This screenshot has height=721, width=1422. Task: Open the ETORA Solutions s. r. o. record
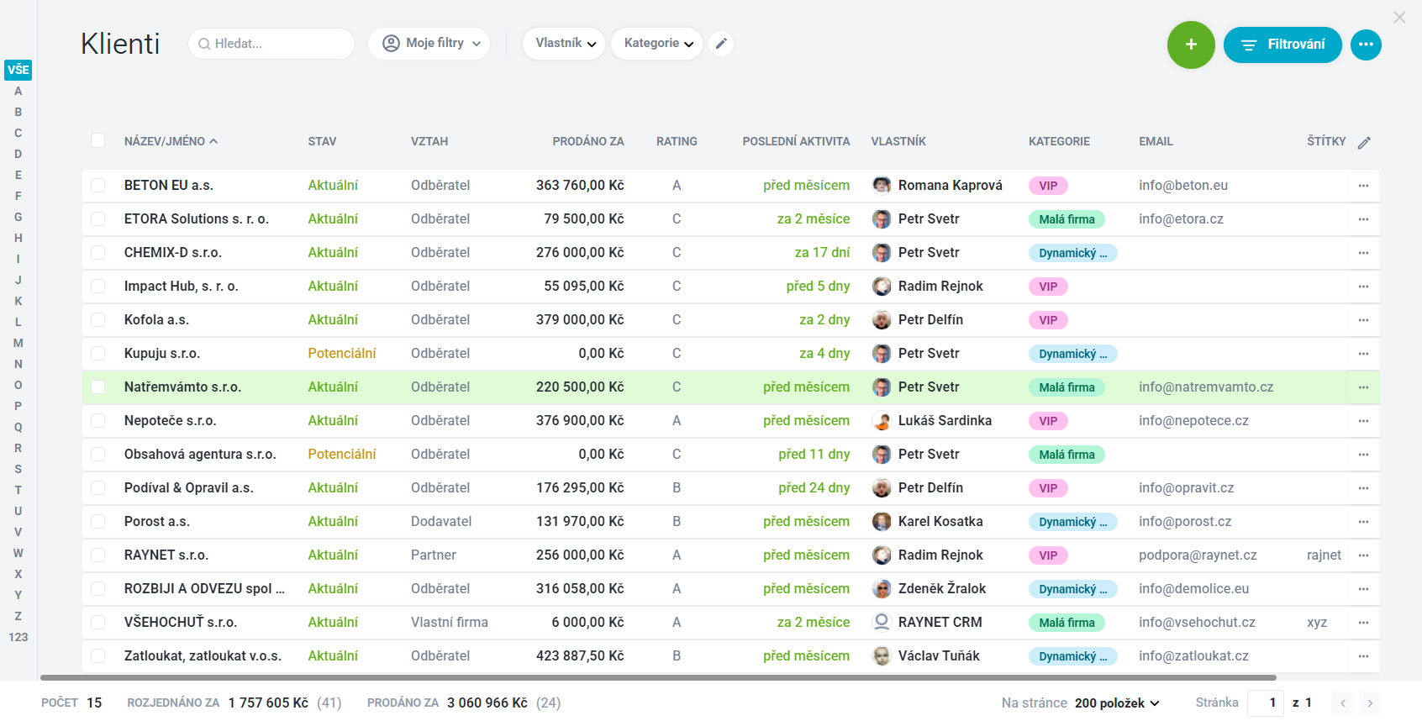tap(197, 219)
